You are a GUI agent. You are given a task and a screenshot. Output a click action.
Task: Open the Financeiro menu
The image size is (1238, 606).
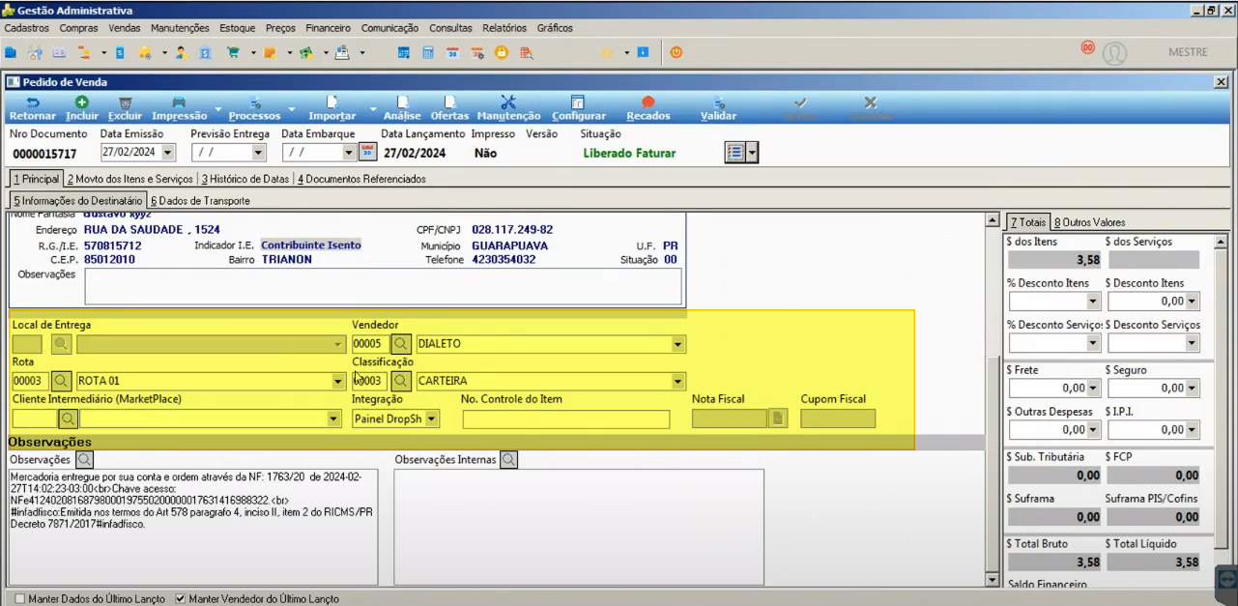click(x=328, y=28)
